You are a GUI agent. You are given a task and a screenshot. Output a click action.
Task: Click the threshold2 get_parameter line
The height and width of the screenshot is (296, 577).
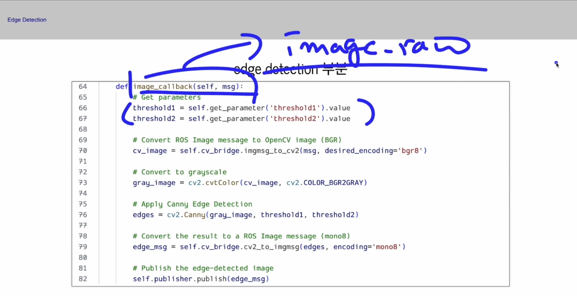tap(241, 119)
